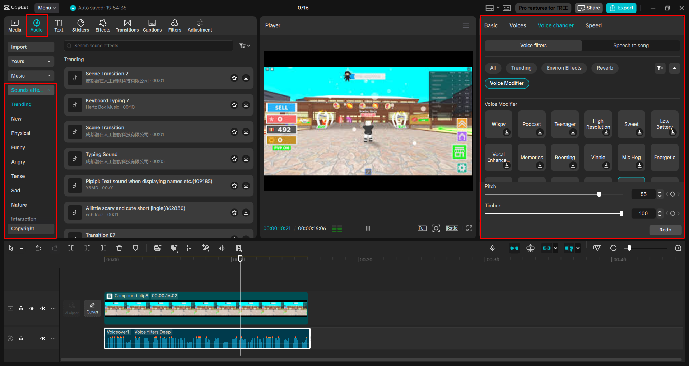Filter voice filters by Reverb
The image size is (689, 366).
click(x=605, y=68)
